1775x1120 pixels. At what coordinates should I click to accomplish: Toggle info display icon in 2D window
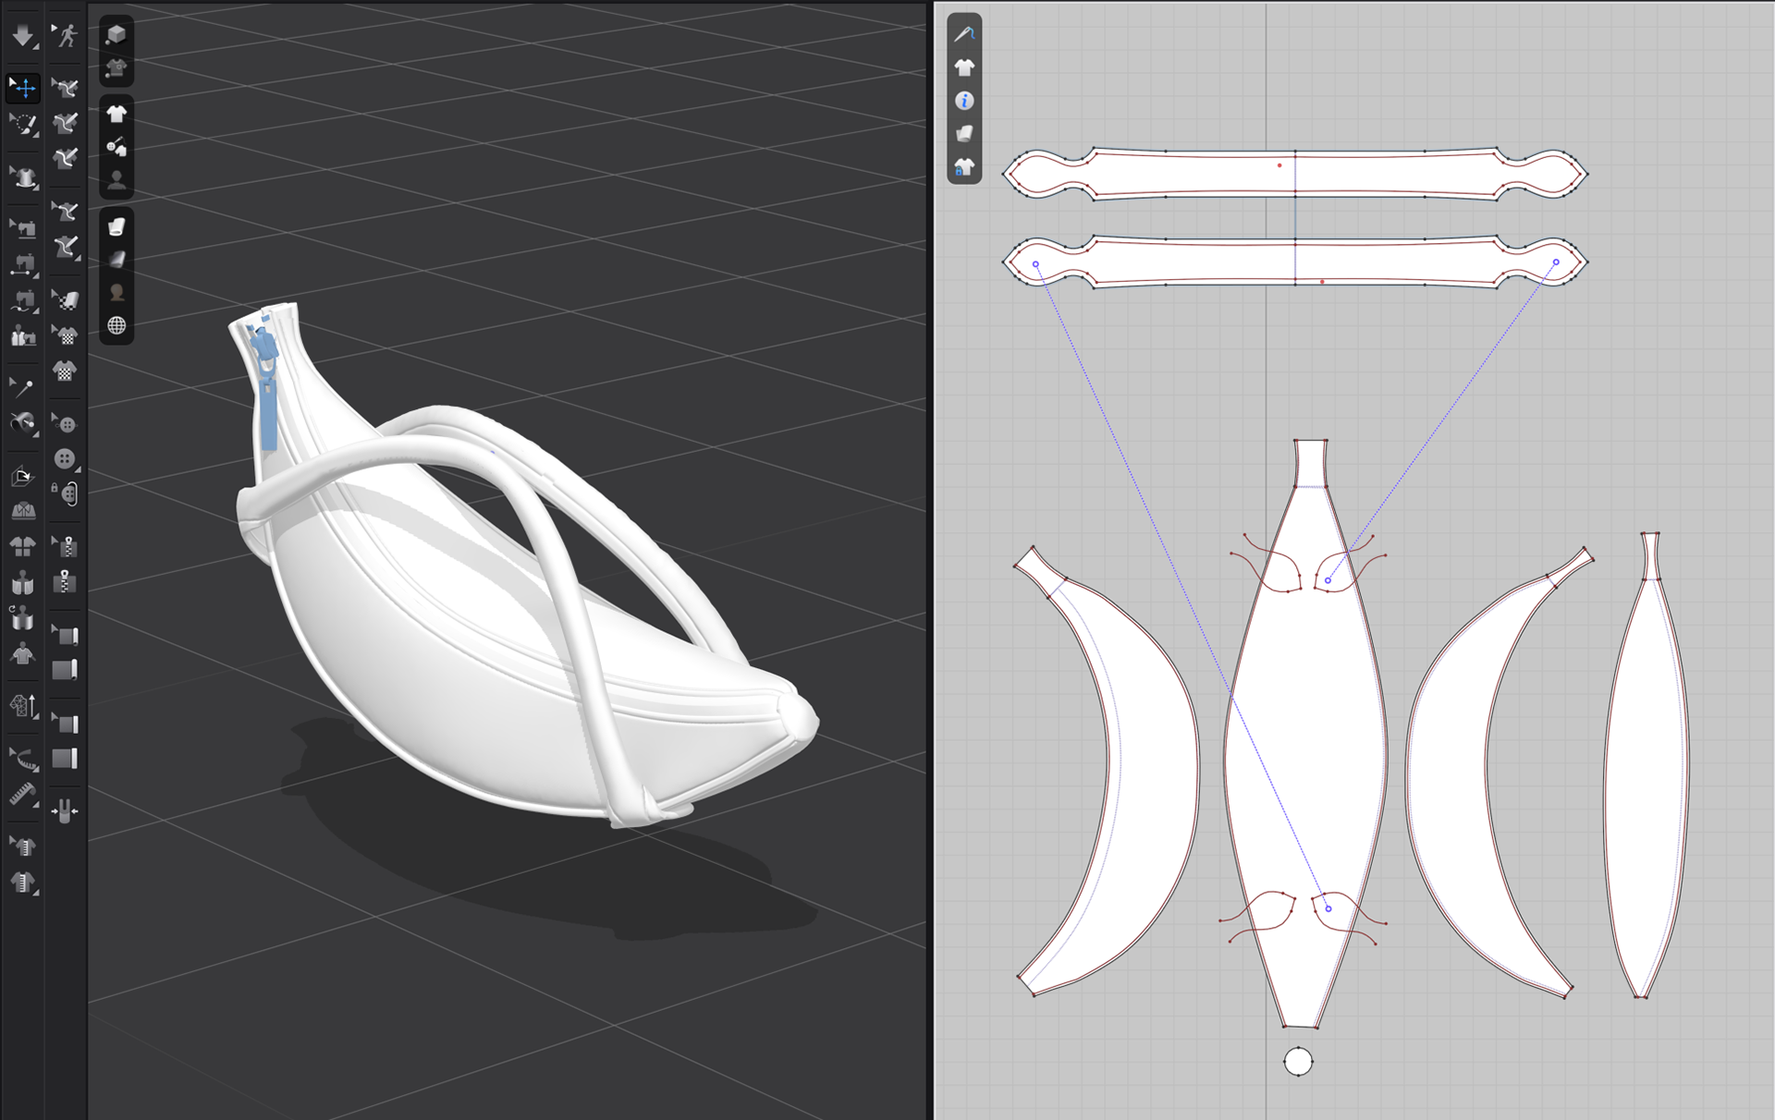coord(964,101)
